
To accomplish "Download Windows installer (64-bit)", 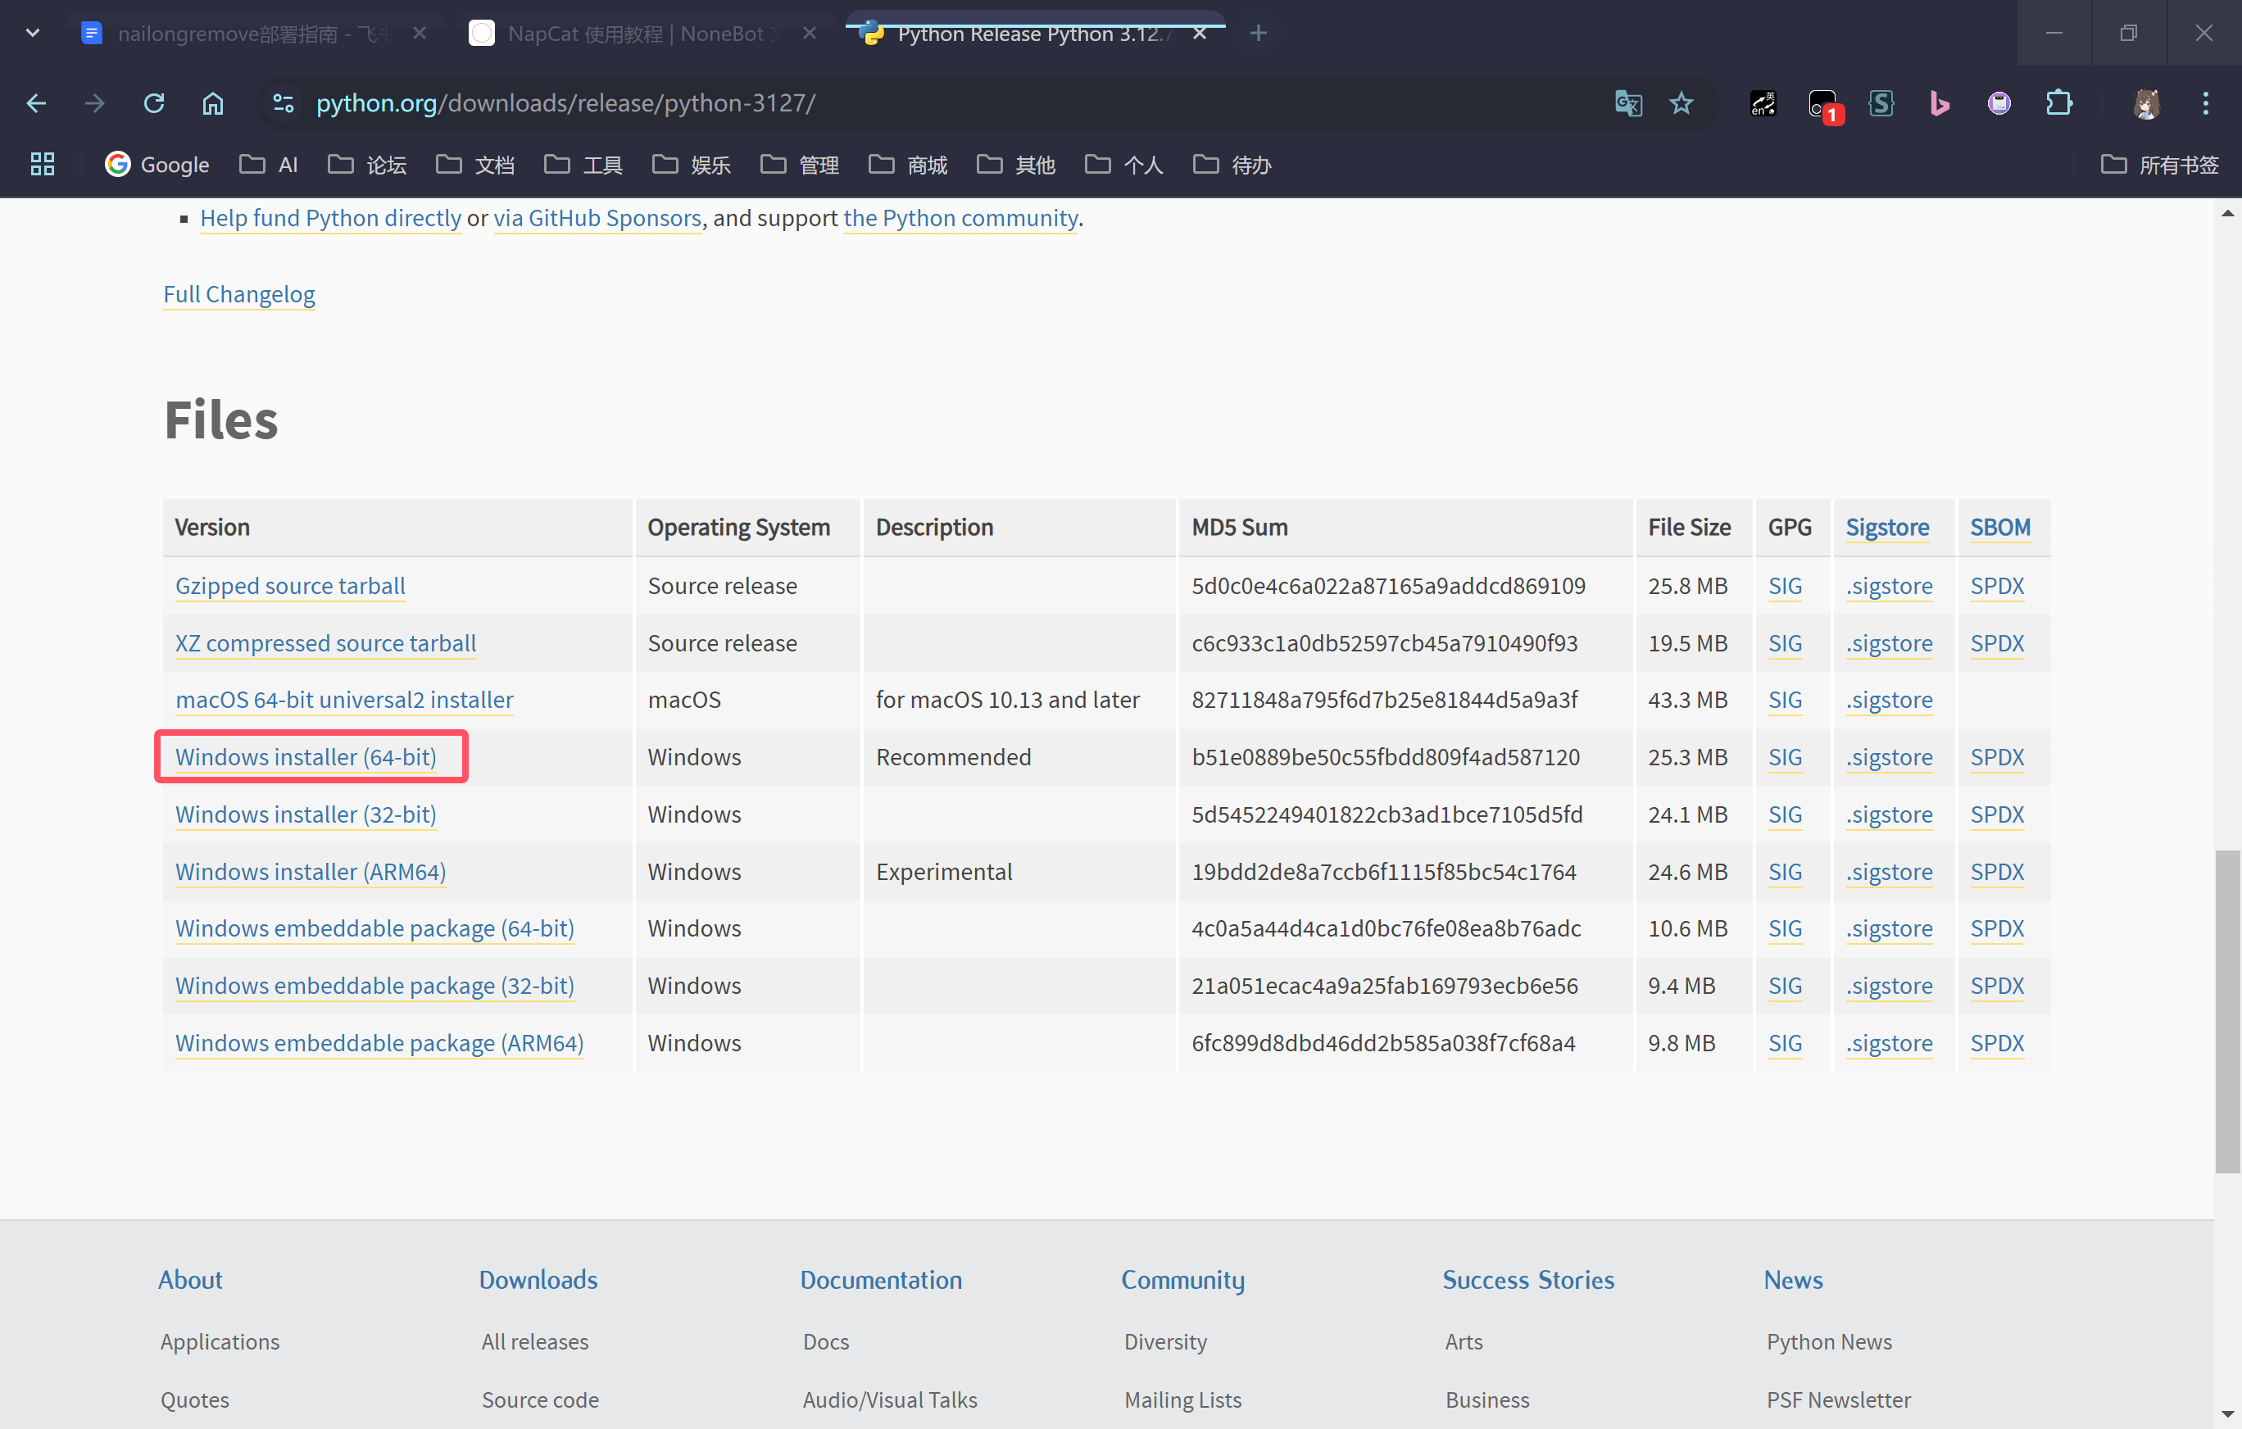I will 306,757.
